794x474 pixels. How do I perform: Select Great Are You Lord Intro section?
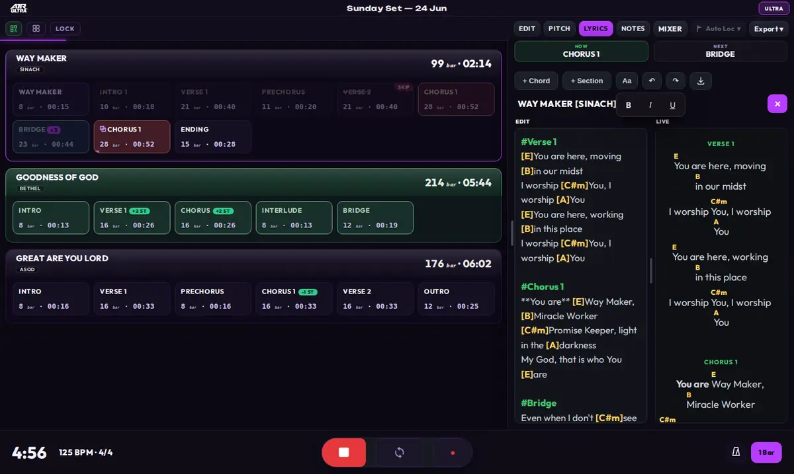[x=51, y=299]
